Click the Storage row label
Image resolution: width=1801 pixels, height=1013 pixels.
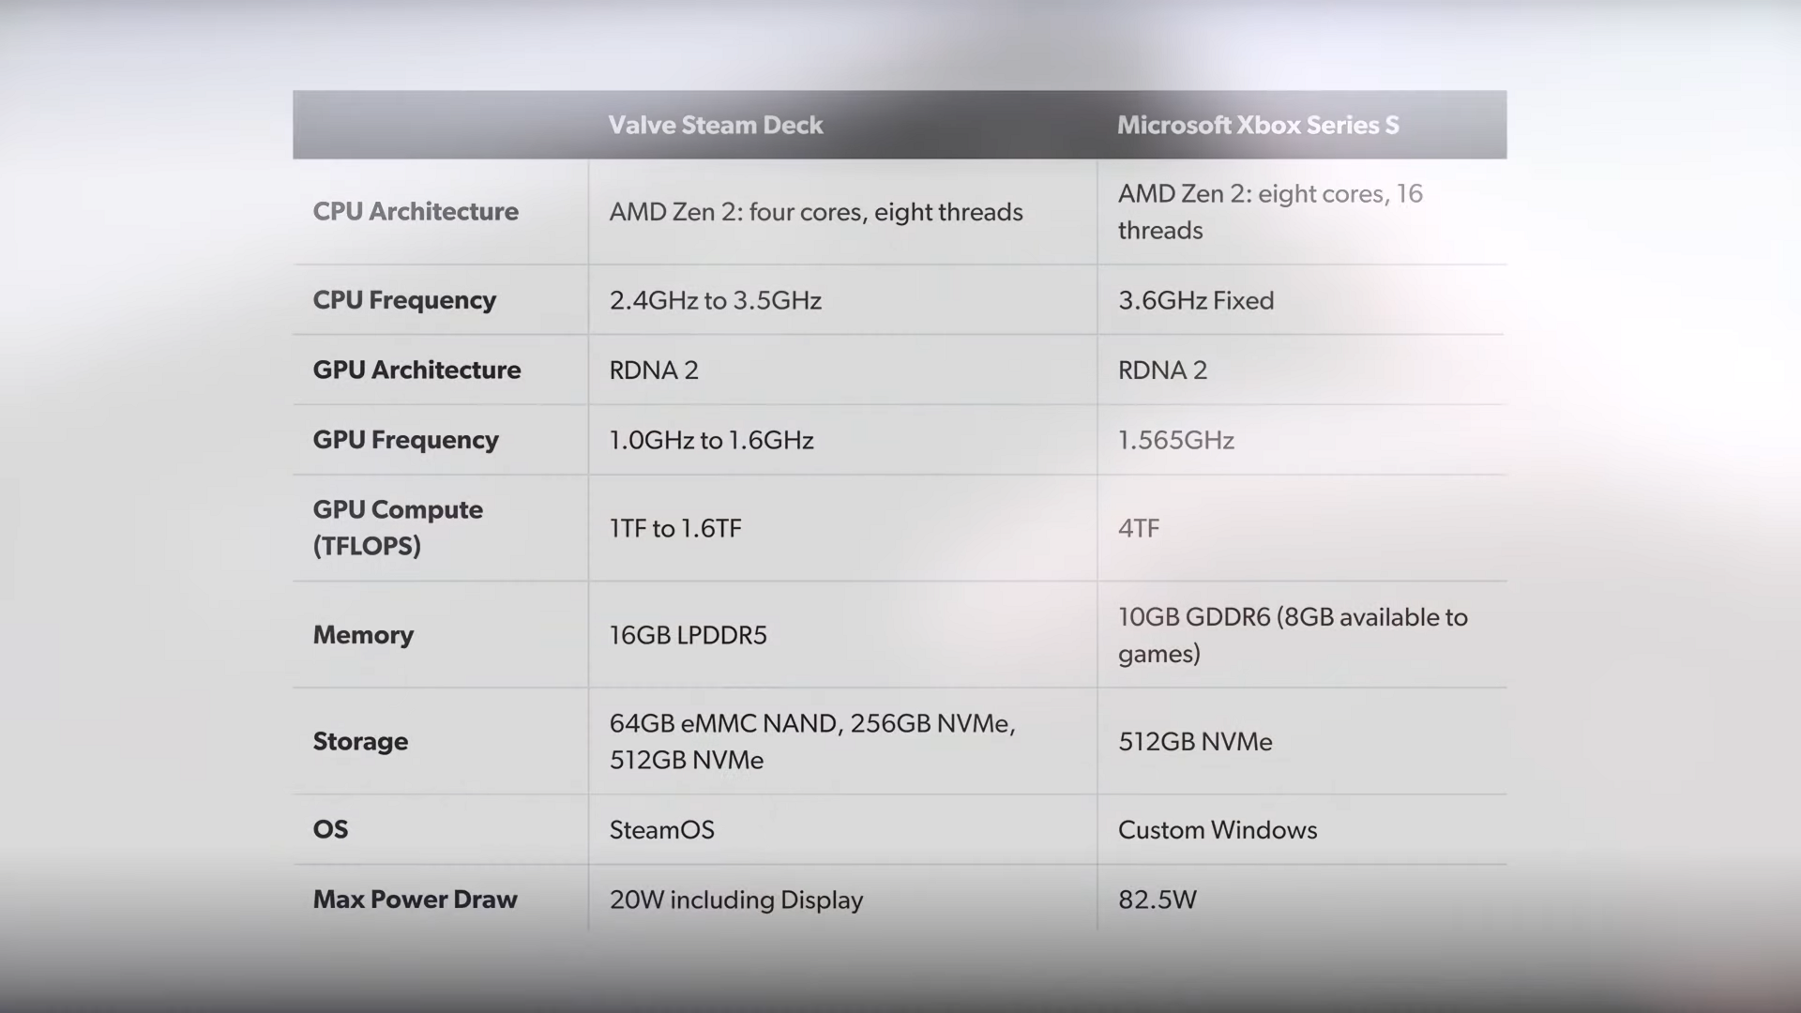360,741
